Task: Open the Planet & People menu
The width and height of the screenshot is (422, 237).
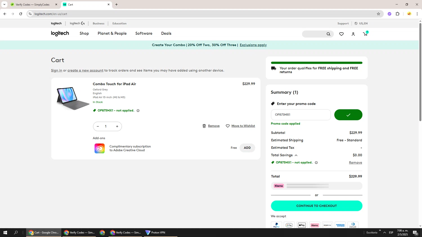Action: (x=112, y=33)
